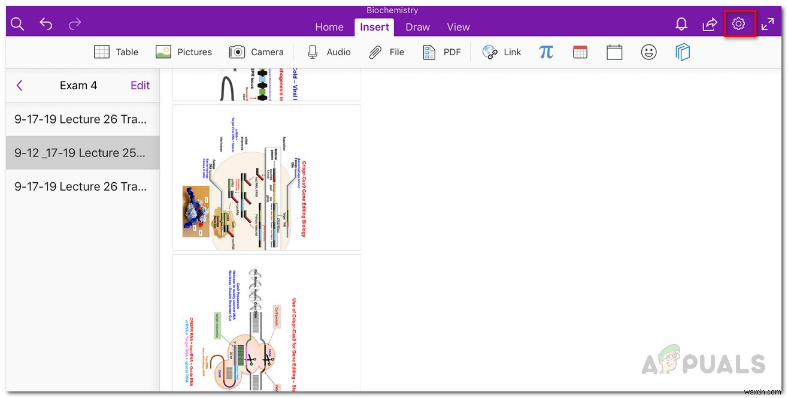Insert the current Date
The height and width of the screenshot is (398, 788).
[x=580, y=52]
